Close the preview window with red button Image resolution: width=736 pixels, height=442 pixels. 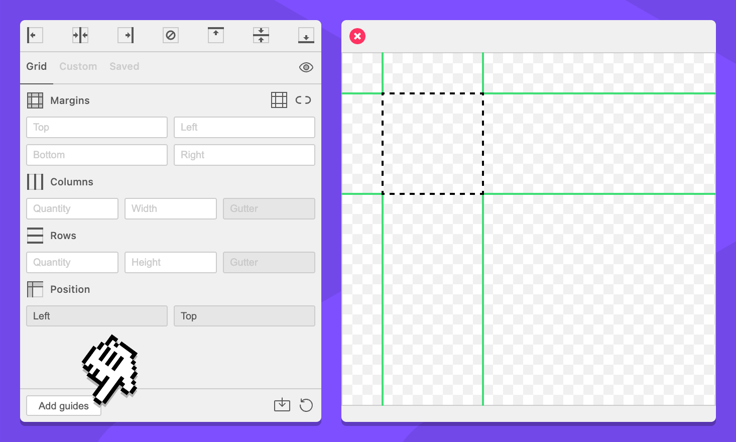357,36
